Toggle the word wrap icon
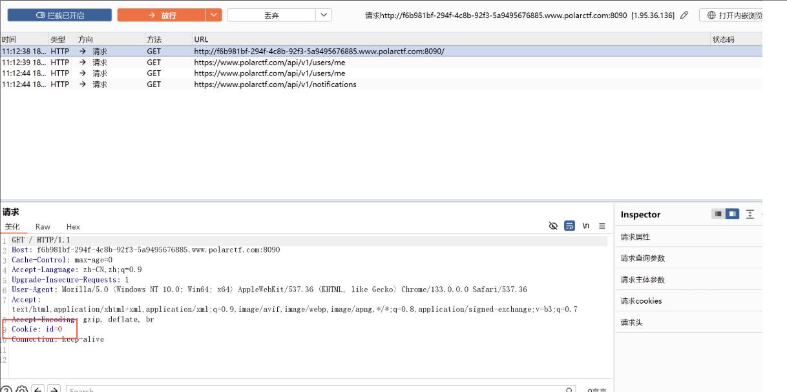The height and width of the screenshot is (392, 787). coord(569,226)
